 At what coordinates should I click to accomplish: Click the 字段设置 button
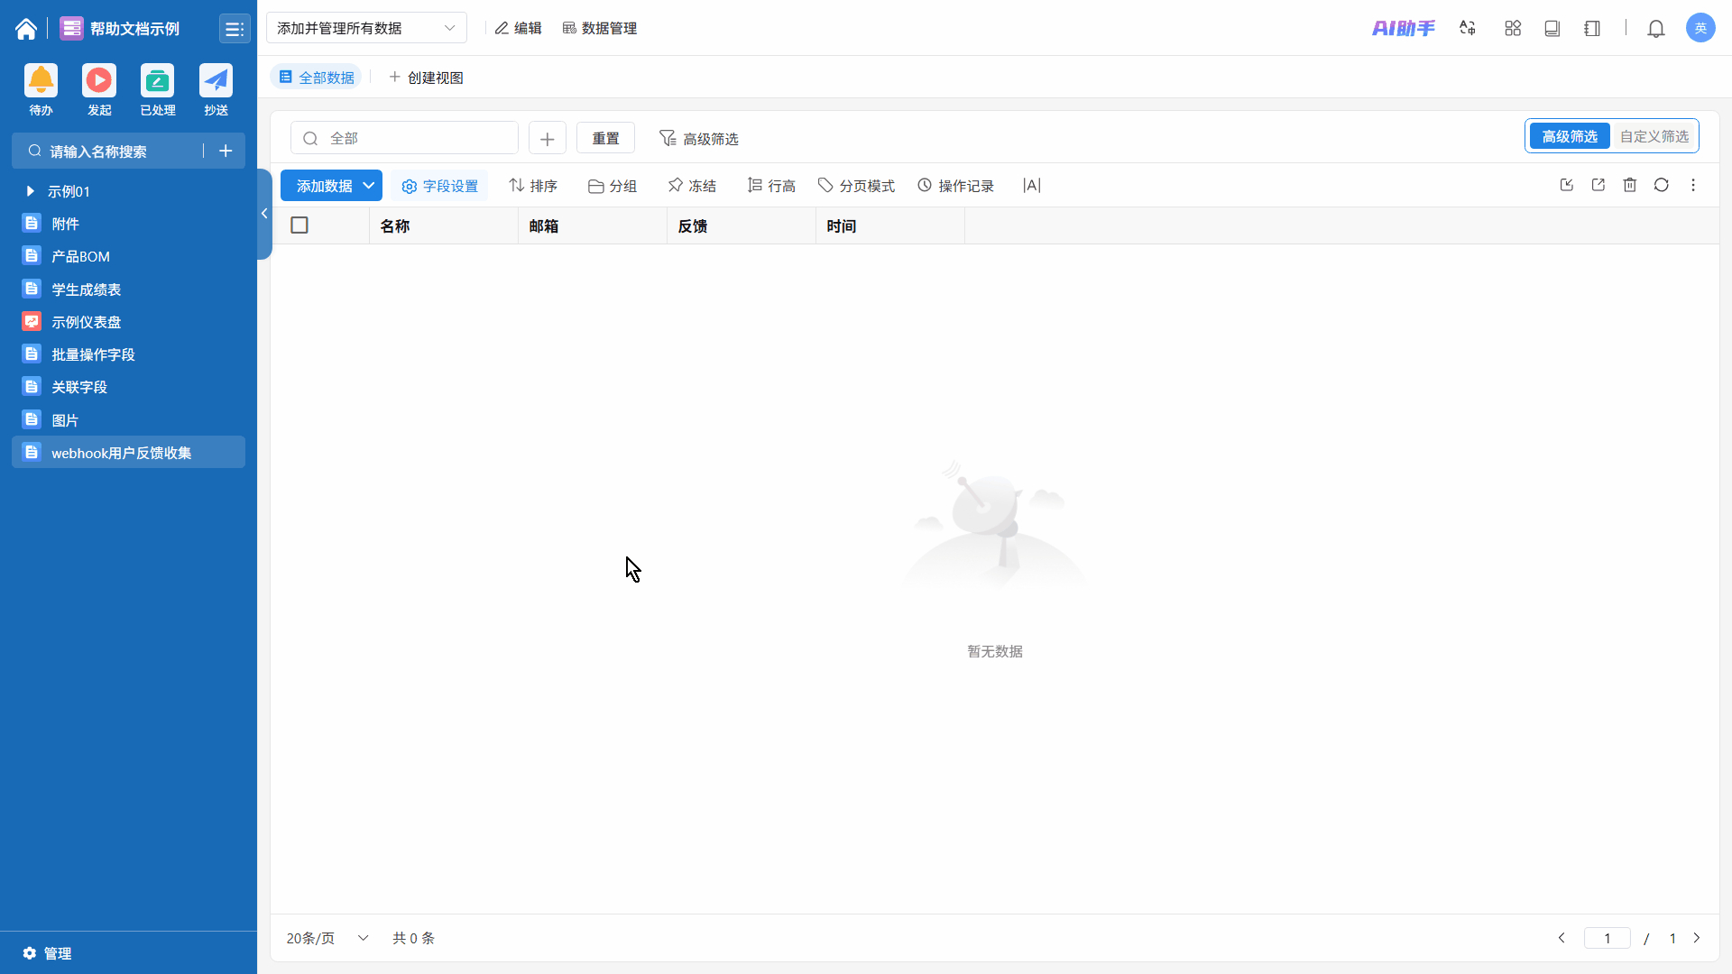[x=439, y=186]
